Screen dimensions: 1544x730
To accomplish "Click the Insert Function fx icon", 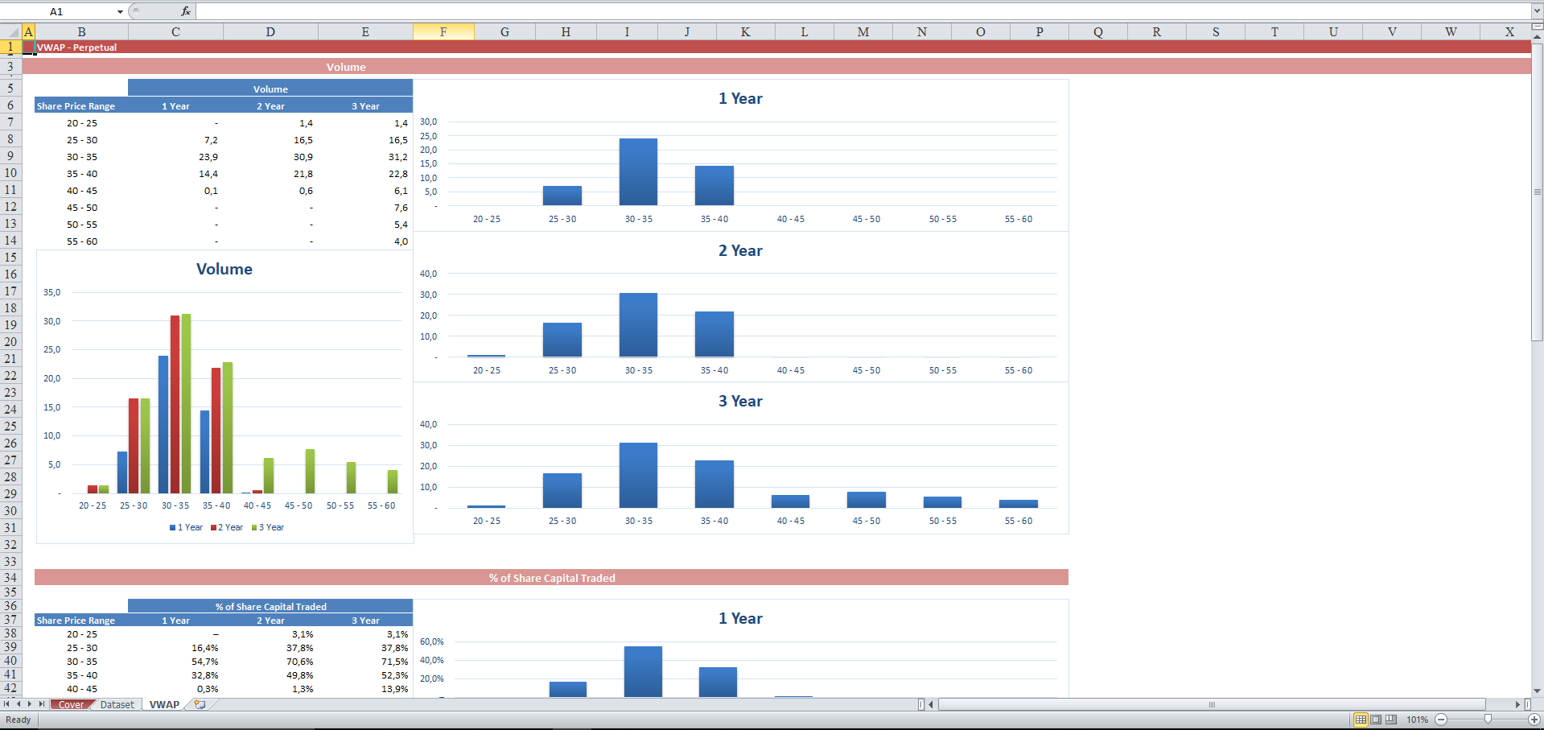I will coord(186,11).
